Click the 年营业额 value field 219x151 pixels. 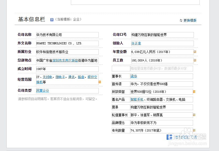tap(162, 52)
